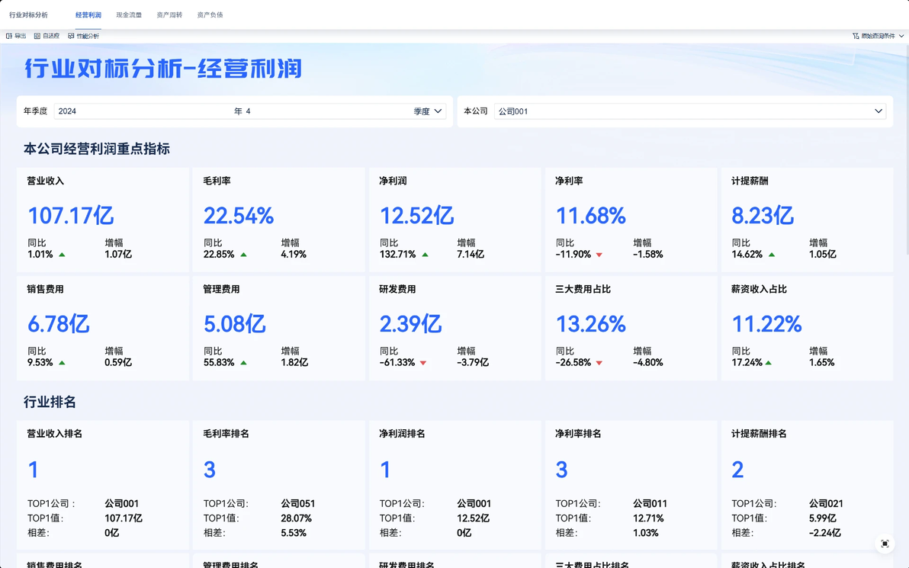Click the 5.53% gap value
Screen dimensions: 909x568
[x=294, y=533]
